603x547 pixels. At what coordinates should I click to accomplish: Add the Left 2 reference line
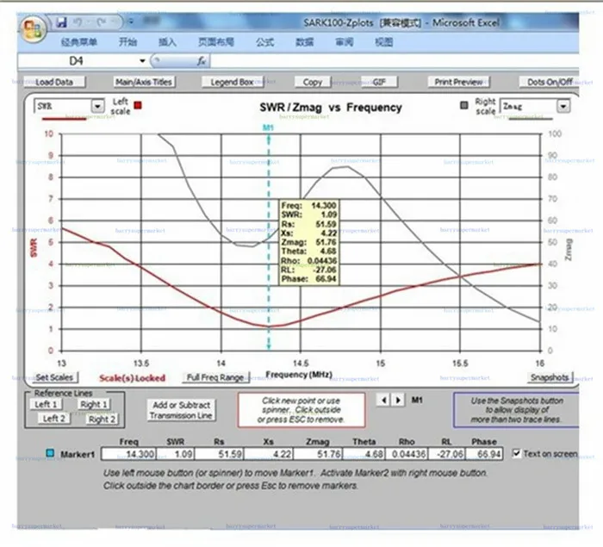coord(54,419)
